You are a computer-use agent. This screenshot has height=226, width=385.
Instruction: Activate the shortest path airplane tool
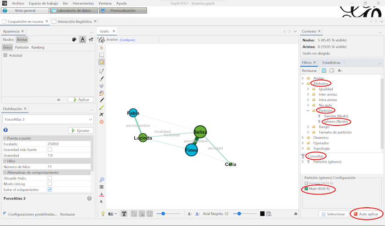(102, 114)
